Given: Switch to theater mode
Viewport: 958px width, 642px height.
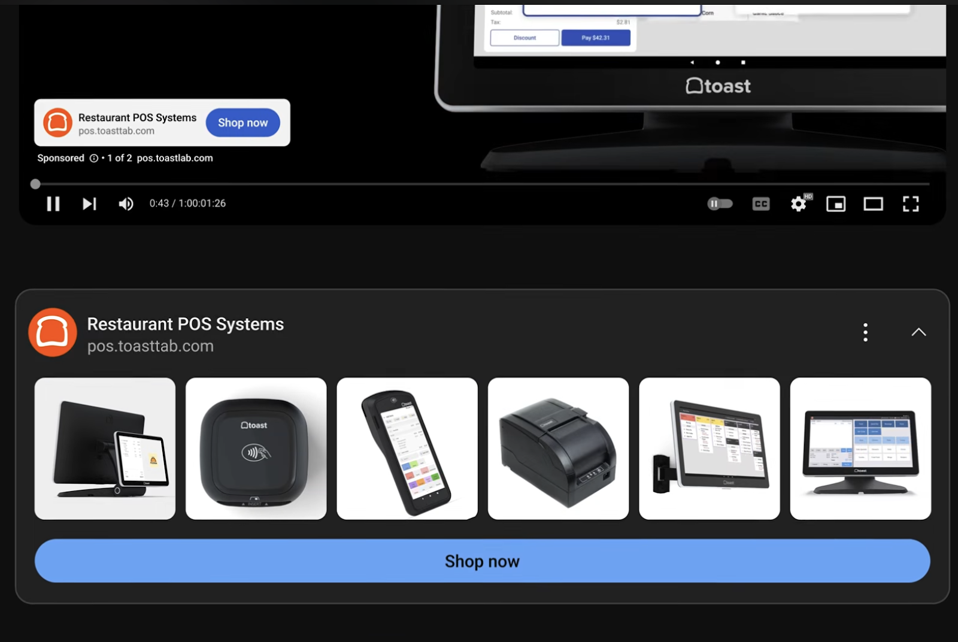Looking at the screenshot, I should 873,204.
